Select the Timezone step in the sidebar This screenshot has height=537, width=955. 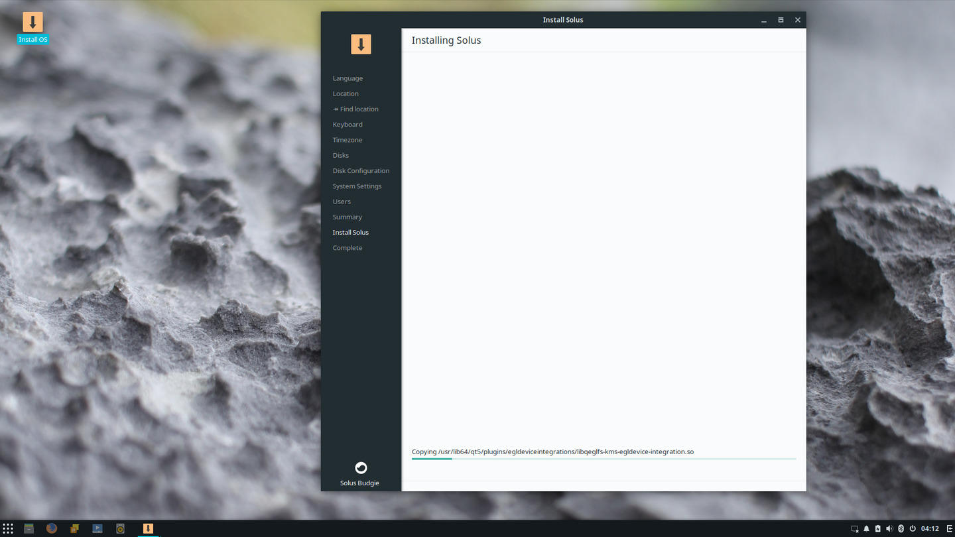348,140
